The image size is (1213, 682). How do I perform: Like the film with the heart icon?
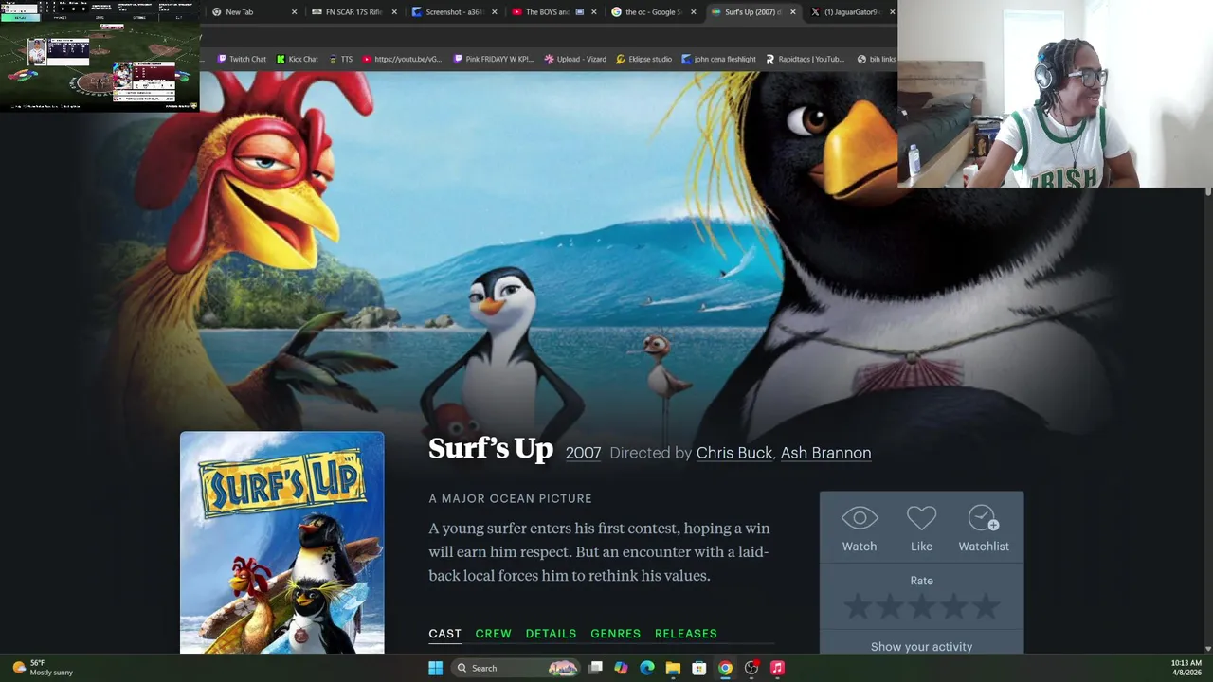[x=921, y=519]
